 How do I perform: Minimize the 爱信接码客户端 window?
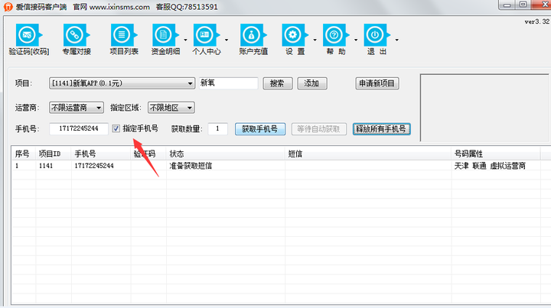[507, 5]
